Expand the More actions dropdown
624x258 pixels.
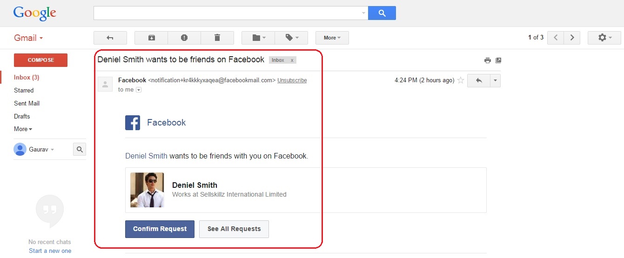tap(332, 38)
